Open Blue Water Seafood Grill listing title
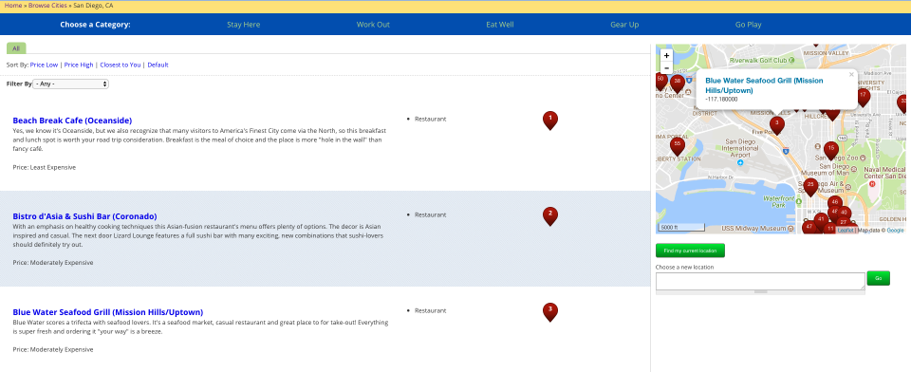The height and width of the screenshot is (372, 911). pos(108,312)
